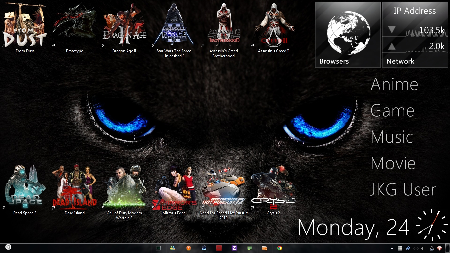Open the orange media player taskbar icon
The height and width of the screenshot is (253, 450).
coord(189,248)
